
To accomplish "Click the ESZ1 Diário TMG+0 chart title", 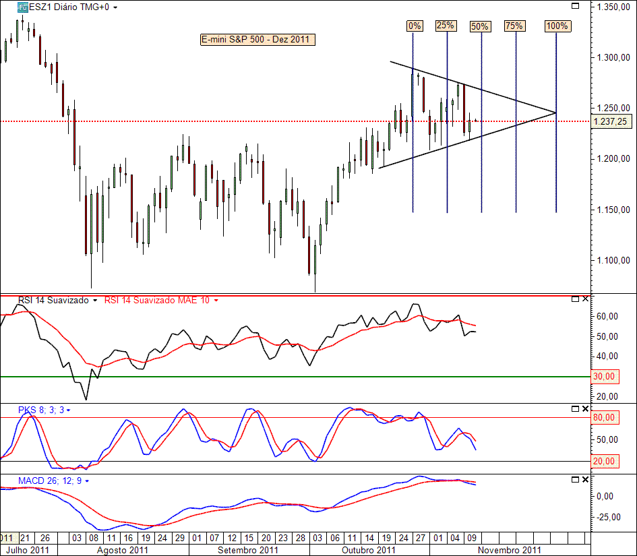I will pos(69,7).
